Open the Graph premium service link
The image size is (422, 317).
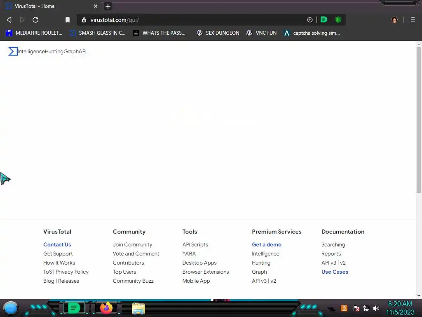pos(260,272)
